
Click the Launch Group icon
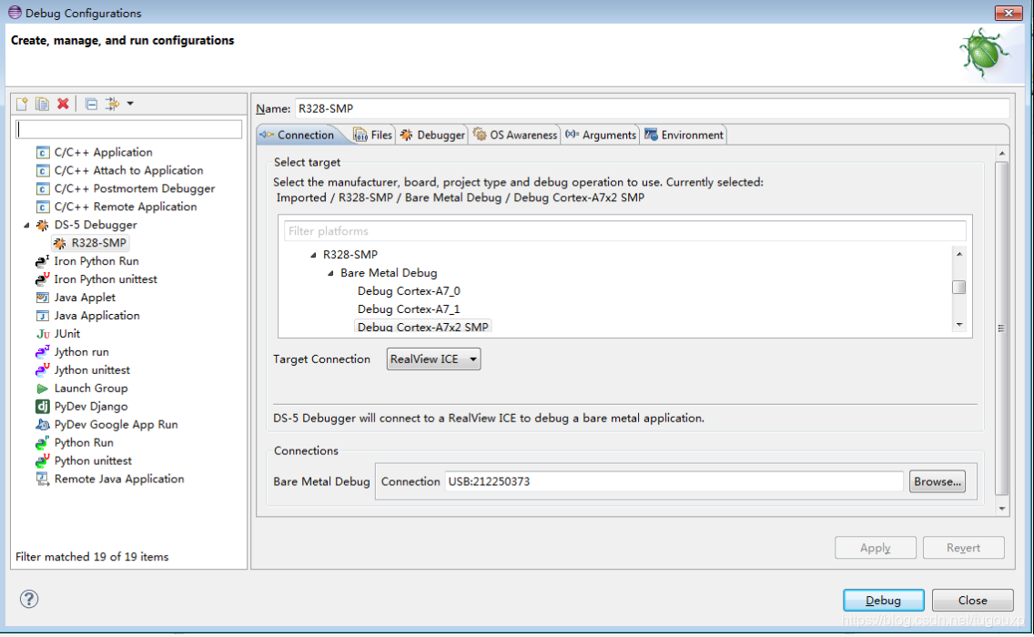click(42, 389)
